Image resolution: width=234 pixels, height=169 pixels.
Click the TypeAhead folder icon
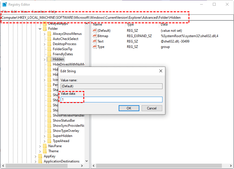(49, 141)
